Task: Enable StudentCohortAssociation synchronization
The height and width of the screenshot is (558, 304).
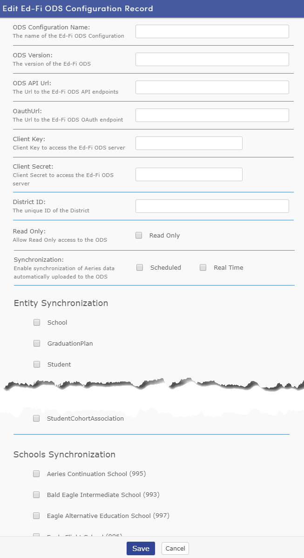Action: [x=36, y=418]
